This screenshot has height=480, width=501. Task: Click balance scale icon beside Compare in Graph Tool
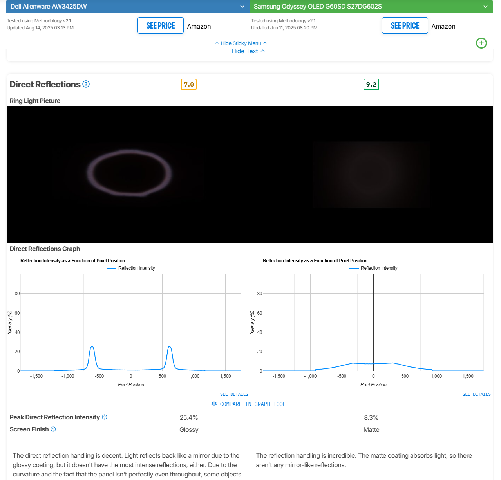coord(214,404)
